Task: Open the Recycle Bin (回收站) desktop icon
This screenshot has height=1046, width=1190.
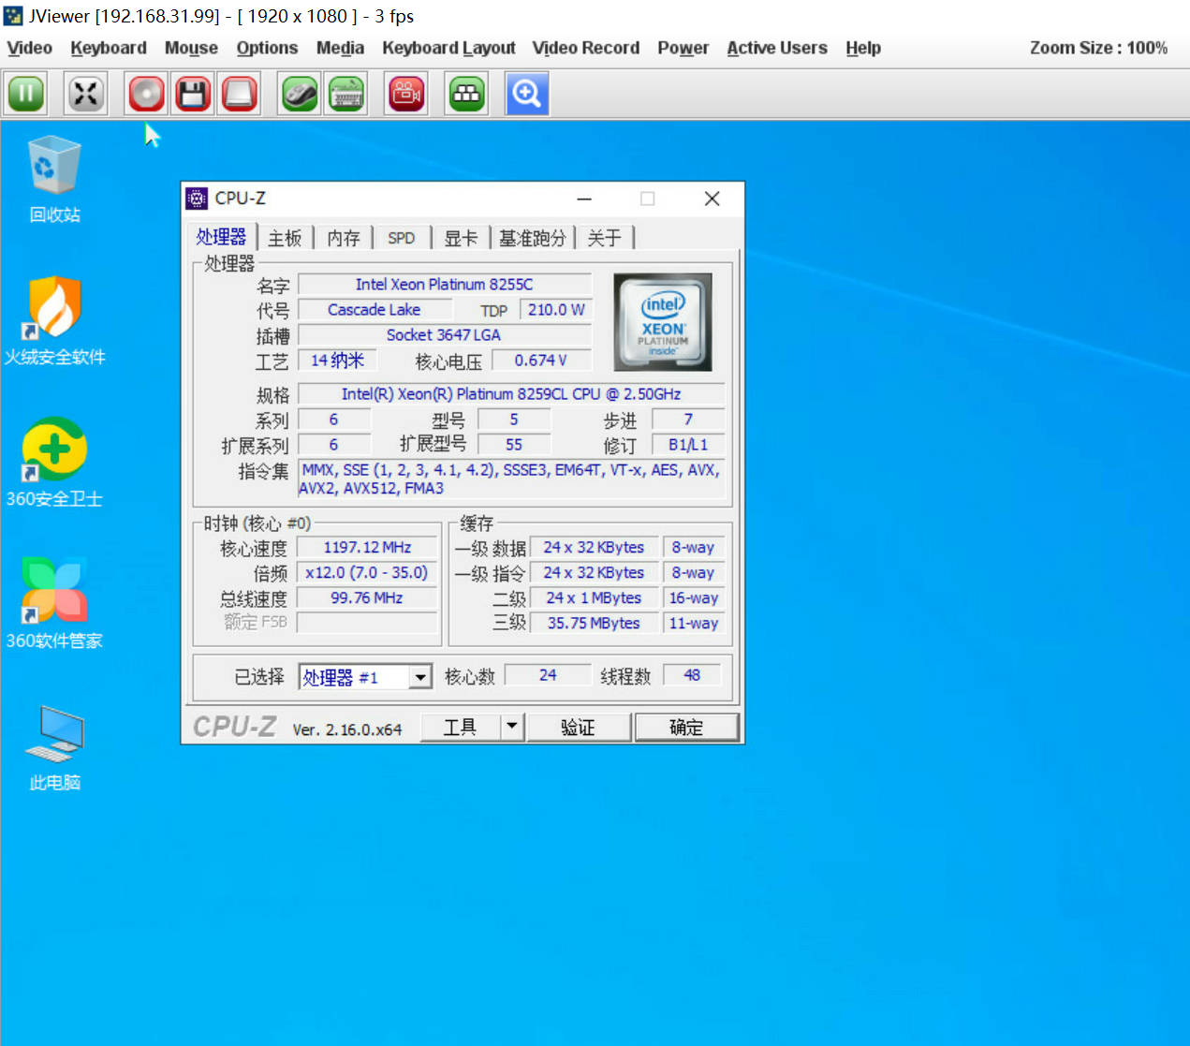Action: (x=54, y=180)
